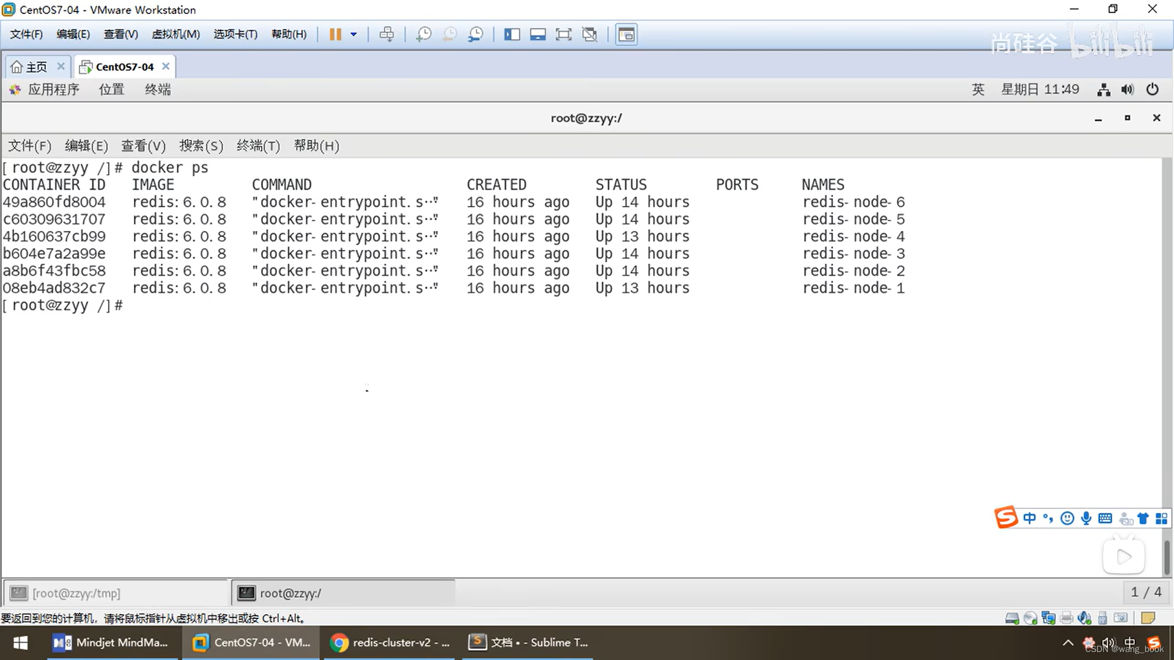Click the console view icon

point(626,34)
